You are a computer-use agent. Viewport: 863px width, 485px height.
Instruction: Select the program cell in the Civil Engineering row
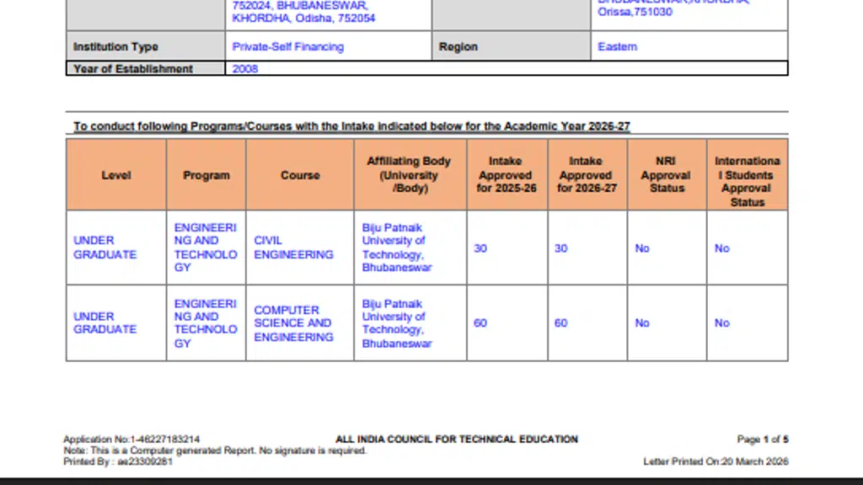tap(206, 248)
